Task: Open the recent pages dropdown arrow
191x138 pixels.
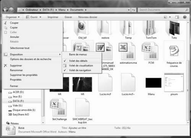Action: 15,10
